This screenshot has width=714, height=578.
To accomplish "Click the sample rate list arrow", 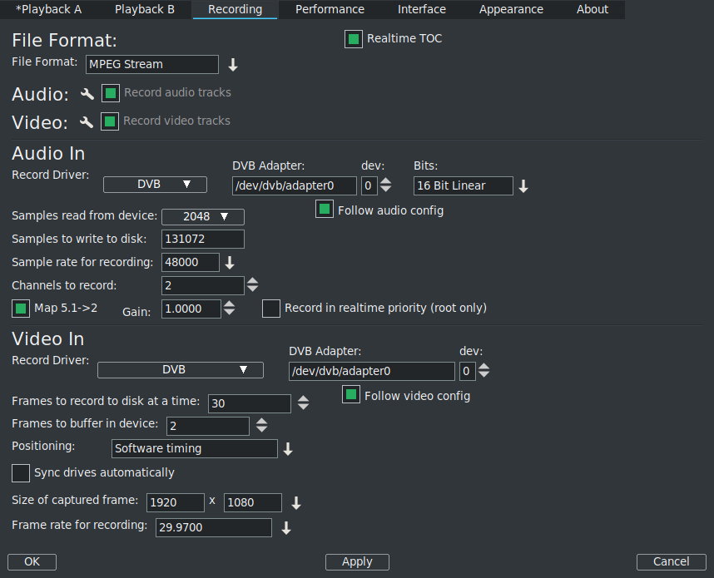I will pos(230,263).
